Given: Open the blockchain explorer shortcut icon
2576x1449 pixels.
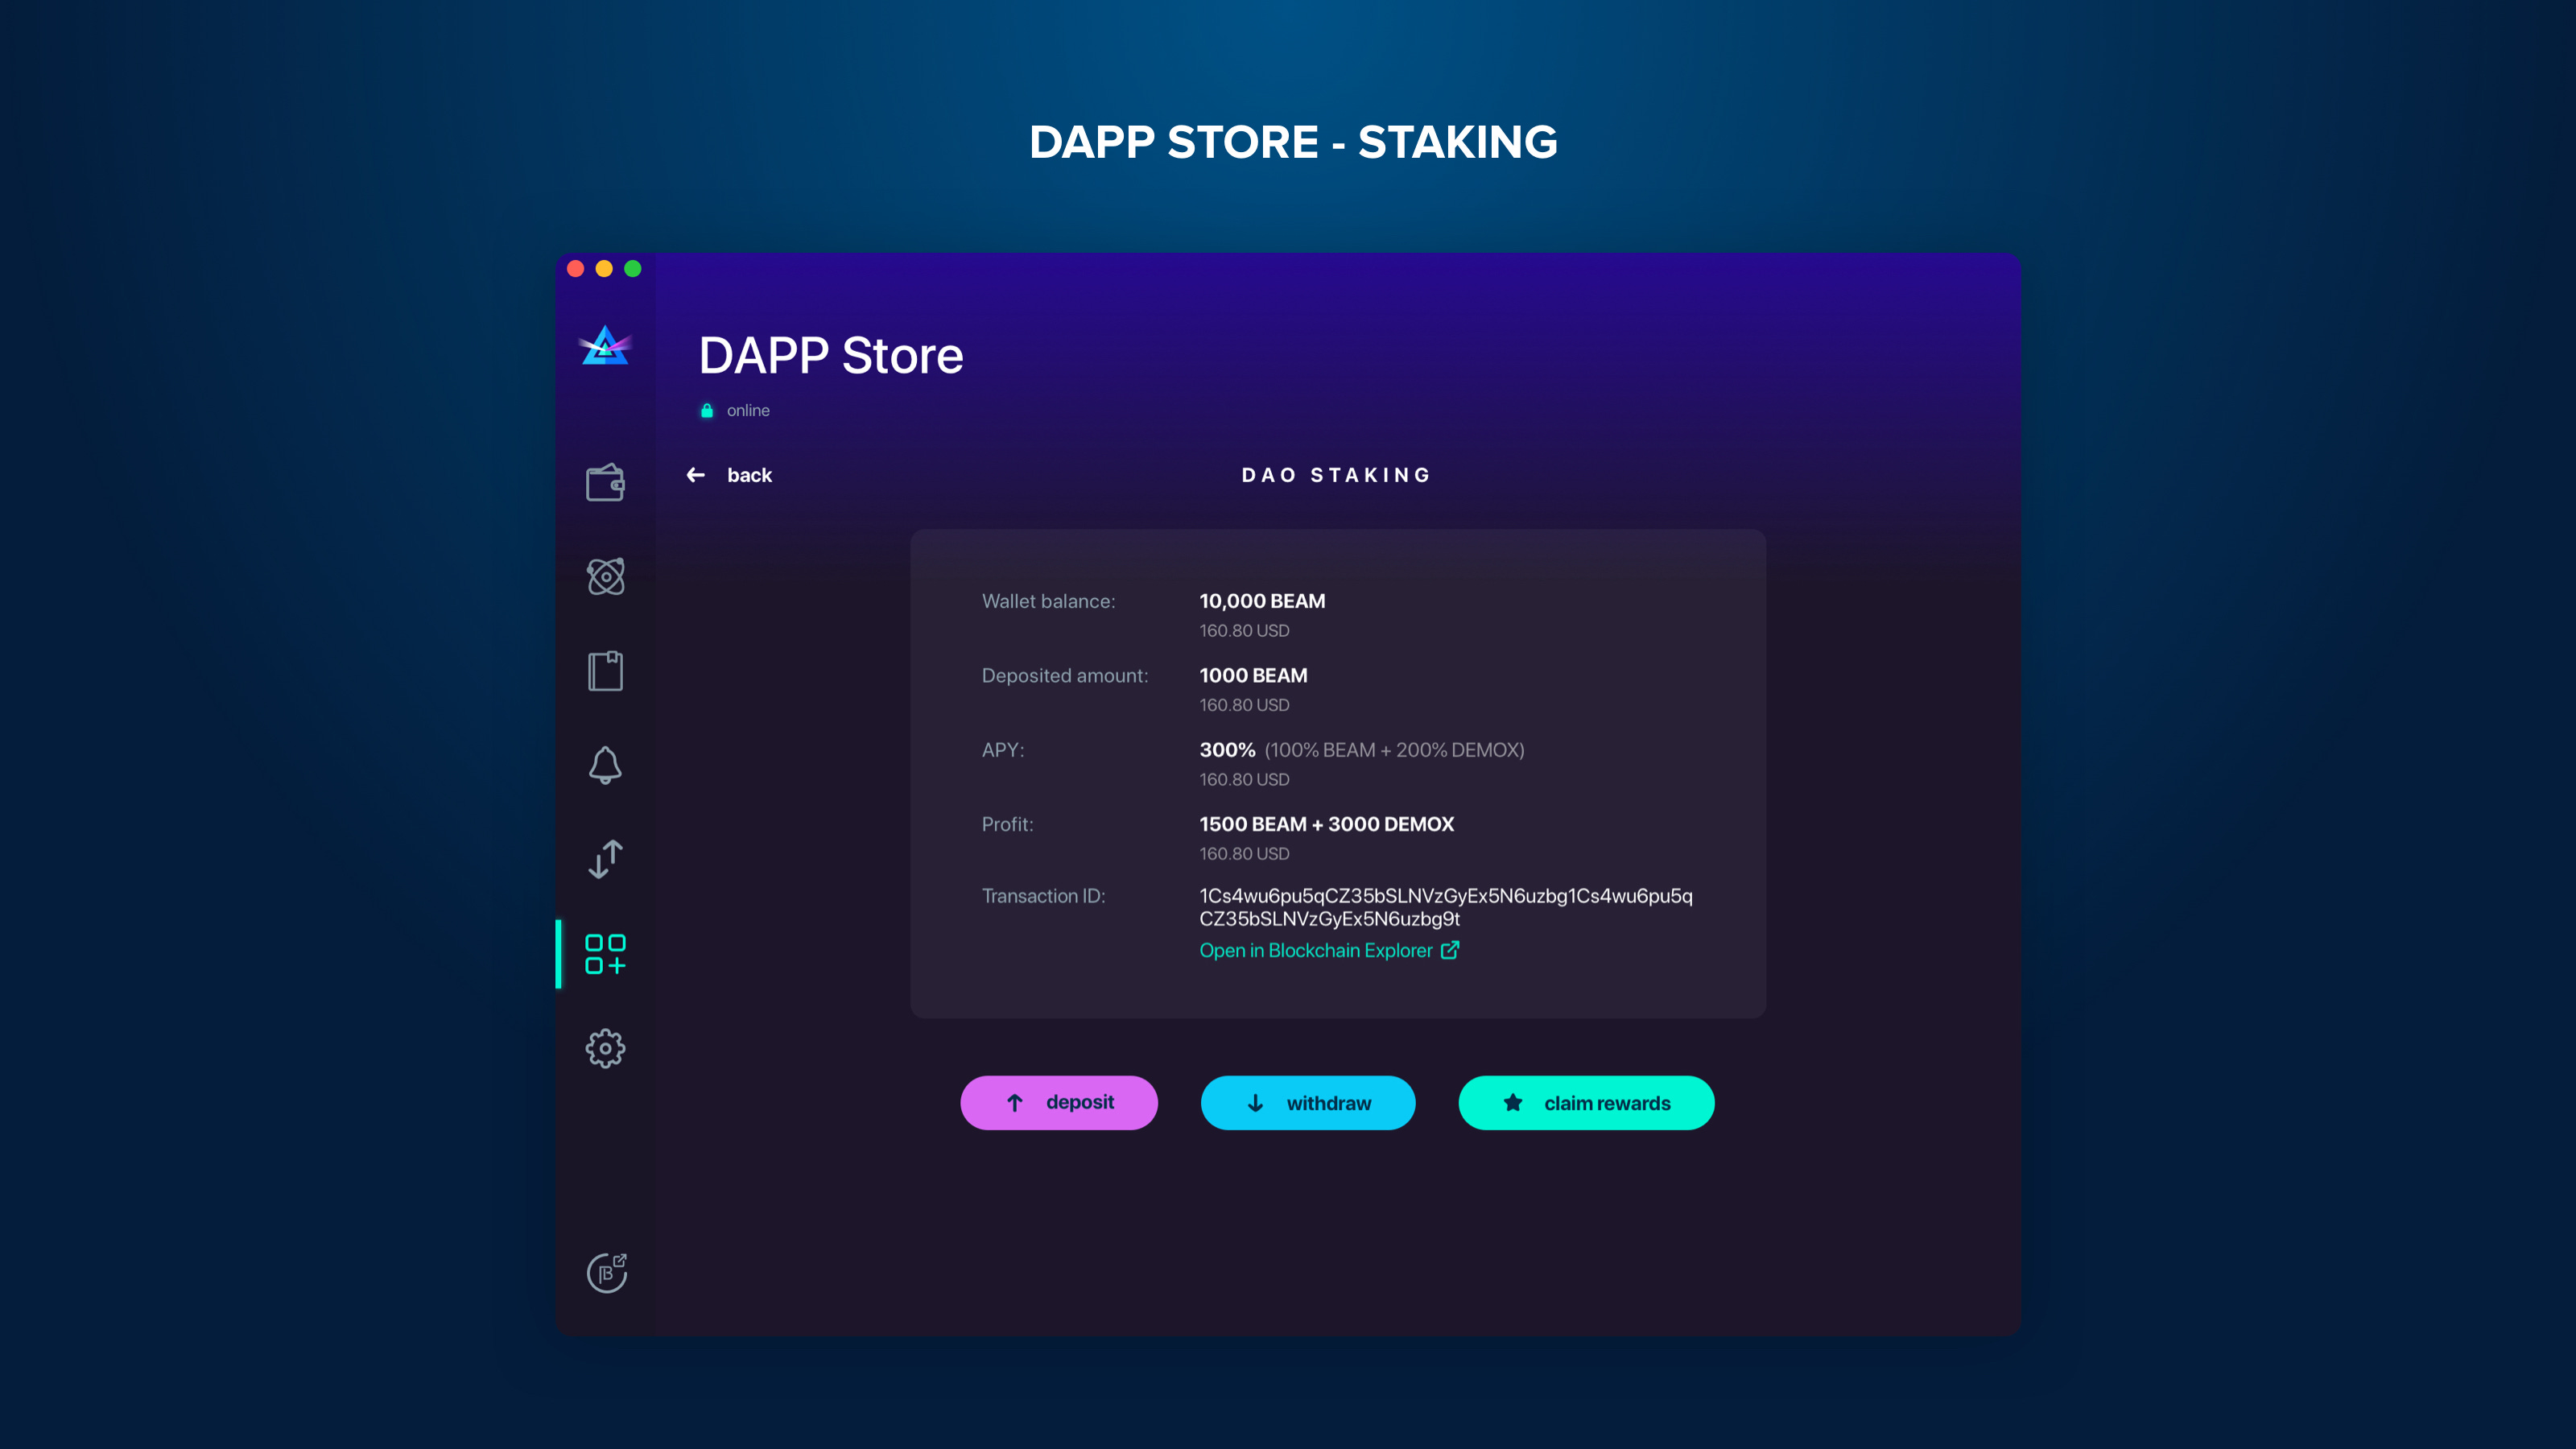Looking at the screenshot, I should 607,1273.
